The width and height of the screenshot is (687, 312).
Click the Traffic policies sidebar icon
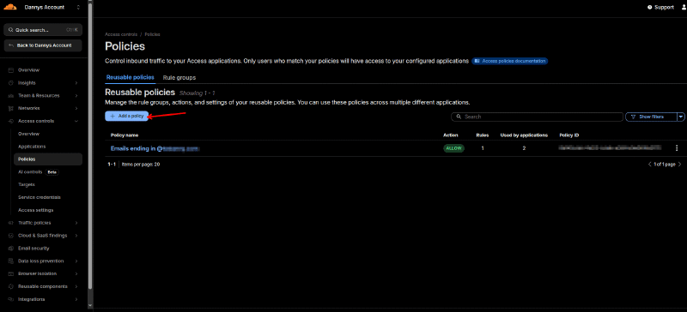point(10,223)
